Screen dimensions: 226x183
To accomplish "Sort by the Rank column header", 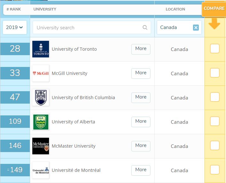I will tap(14, 9).
